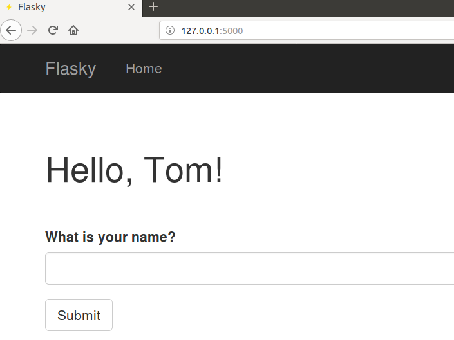The height and width of the screenshot is (340, 454).
Task: Go to the browser home page icon
Action: point(73,30)
